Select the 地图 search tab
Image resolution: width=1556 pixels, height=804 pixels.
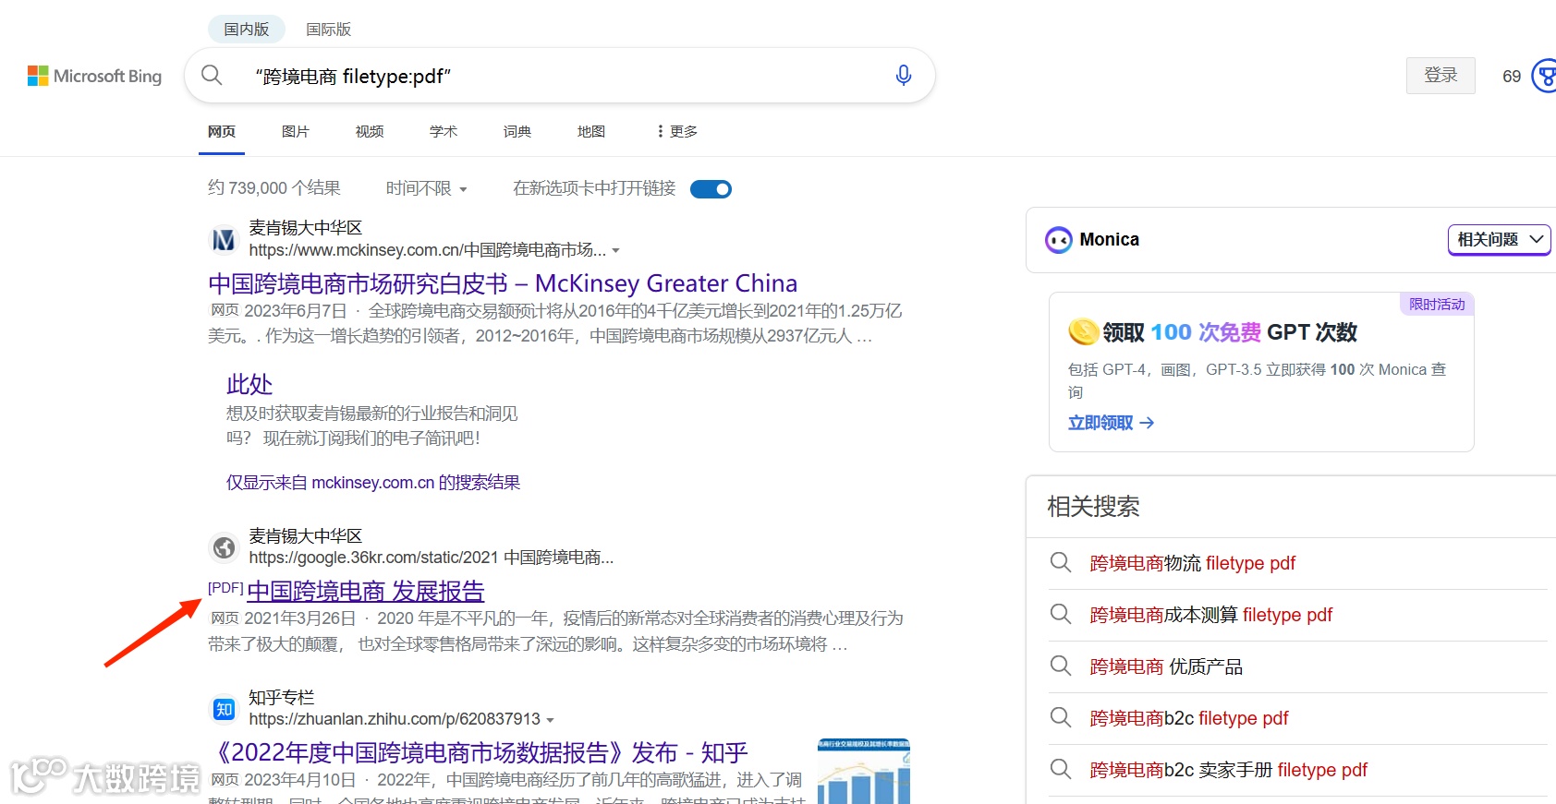(591, 131)
